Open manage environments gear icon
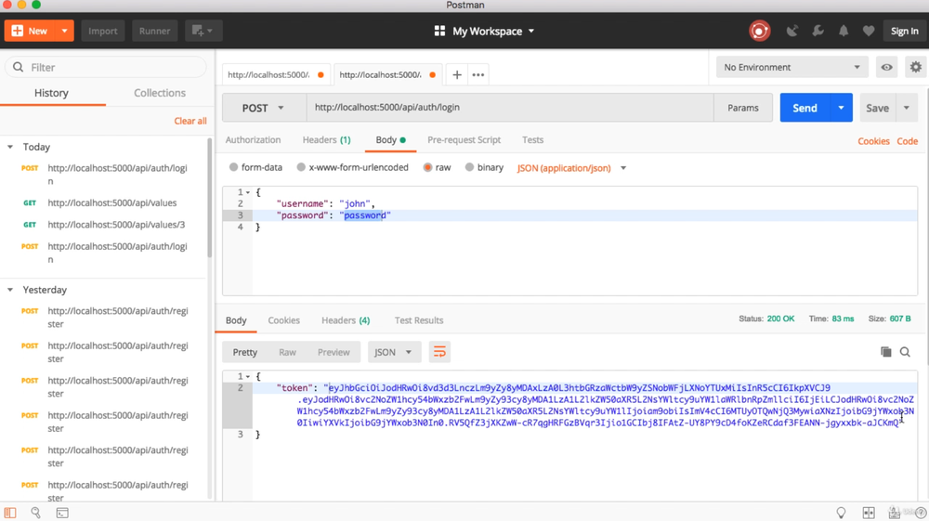 [916, 67]
